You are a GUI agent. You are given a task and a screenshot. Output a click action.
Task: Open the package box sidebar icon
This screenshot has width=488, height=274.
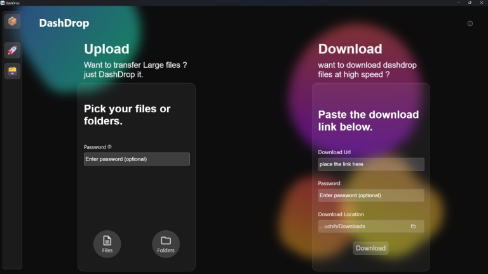(13, 21)
